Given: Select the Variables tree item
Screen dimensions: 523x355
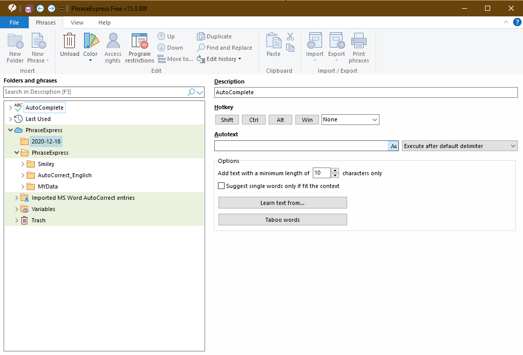Looking at the screenshot, I should pyautogui.click(x=44, y=209).
